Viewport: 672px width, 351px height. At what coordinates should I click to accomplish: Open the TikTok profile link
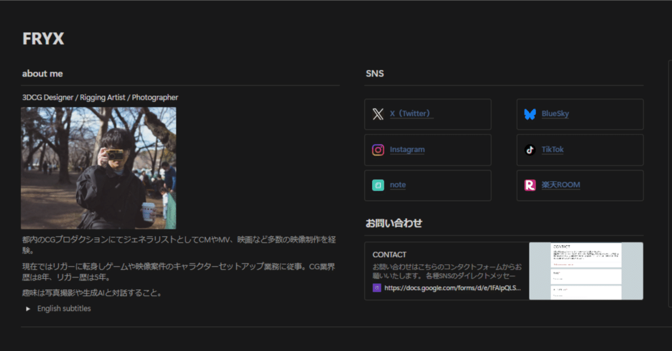tap(552, 149)
